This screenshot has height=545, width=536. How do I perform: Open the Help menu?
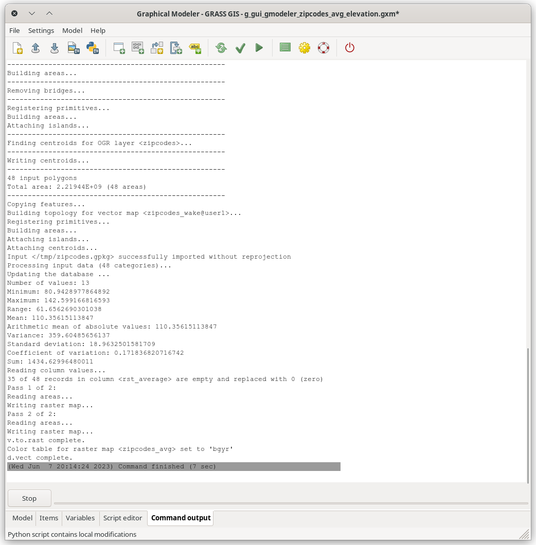point(98,30)
